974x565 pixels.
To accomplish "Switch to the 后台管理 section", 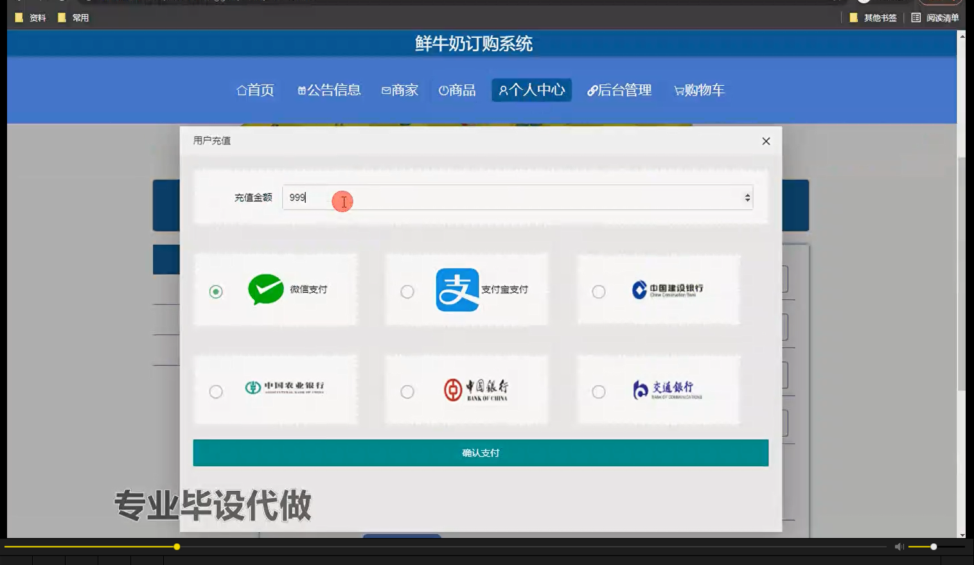I will pyautogui.click(x=619, y=90).
